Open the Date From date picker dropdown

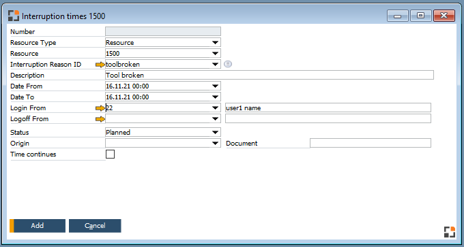[215, 86]
